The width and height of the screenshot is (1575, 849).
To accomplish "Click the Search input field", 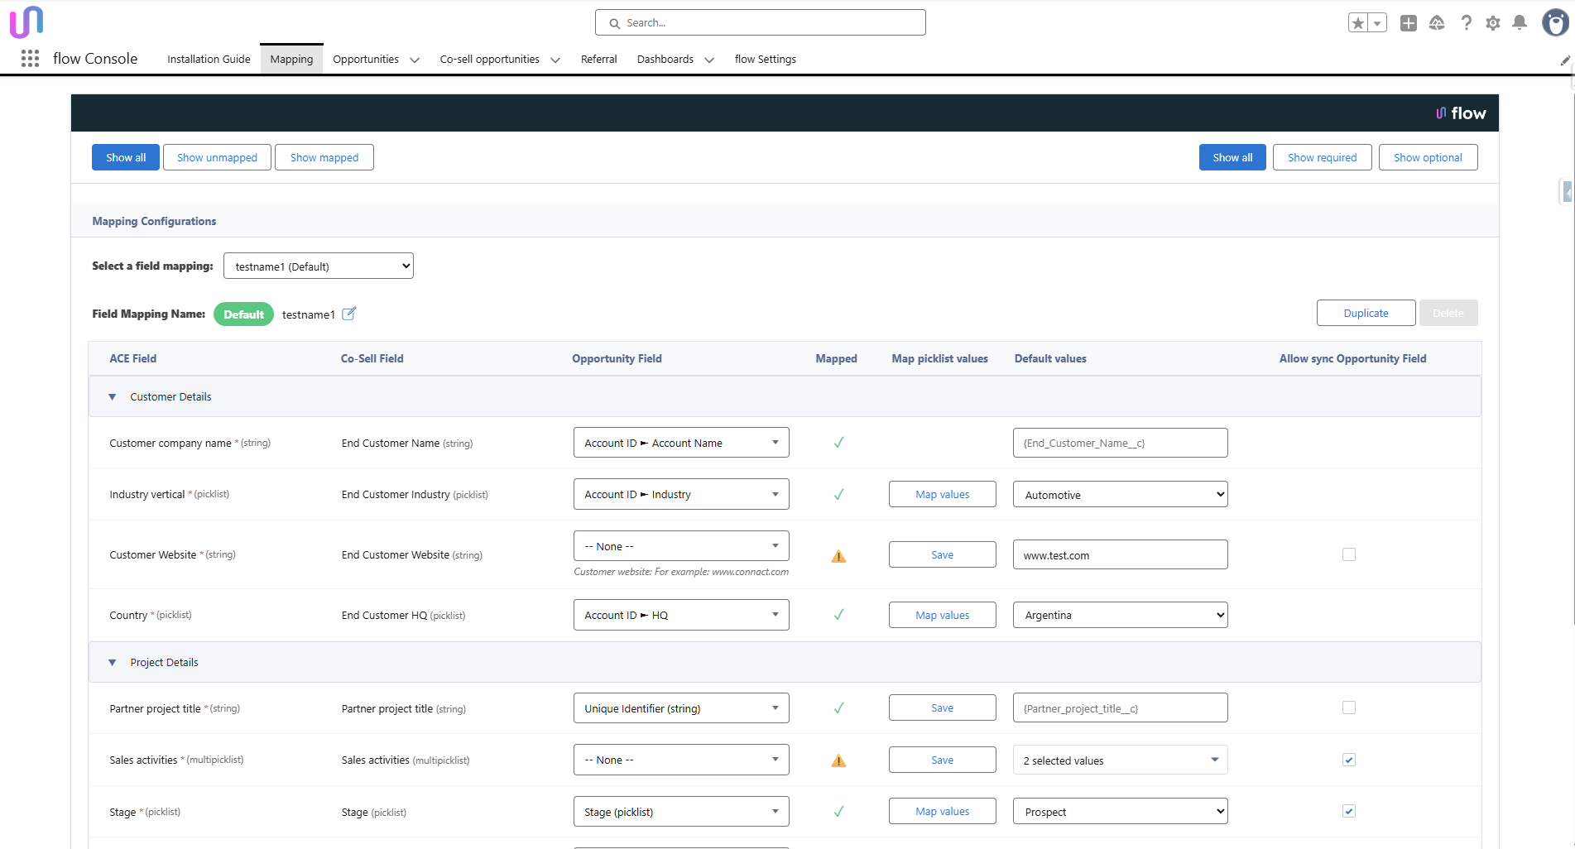I will coord(760,23).
